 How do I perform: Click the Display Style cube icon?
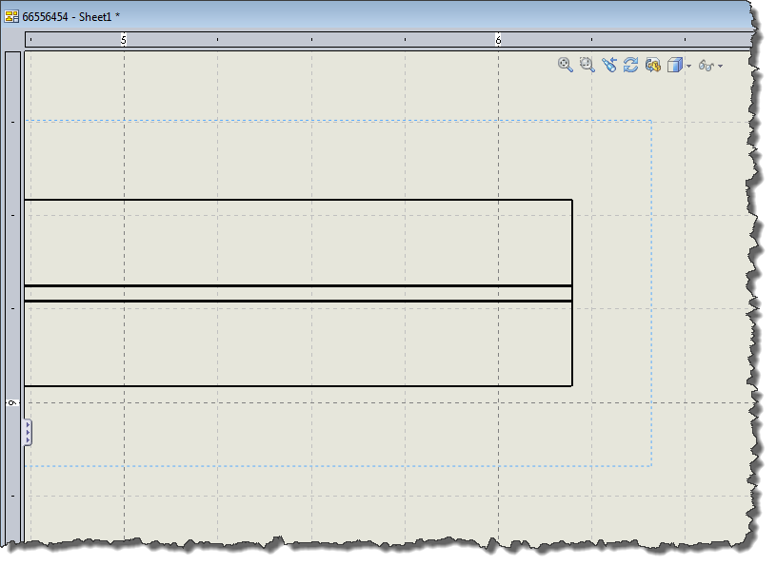coord(674,65)
